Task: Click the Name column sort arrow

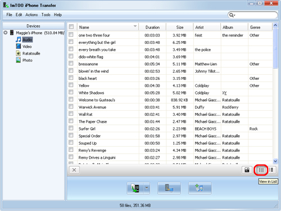Action: (135, 26)
